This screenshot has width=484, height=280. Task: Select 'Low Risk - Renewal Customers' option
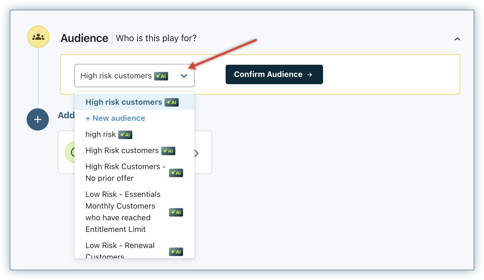click(134, 250)
